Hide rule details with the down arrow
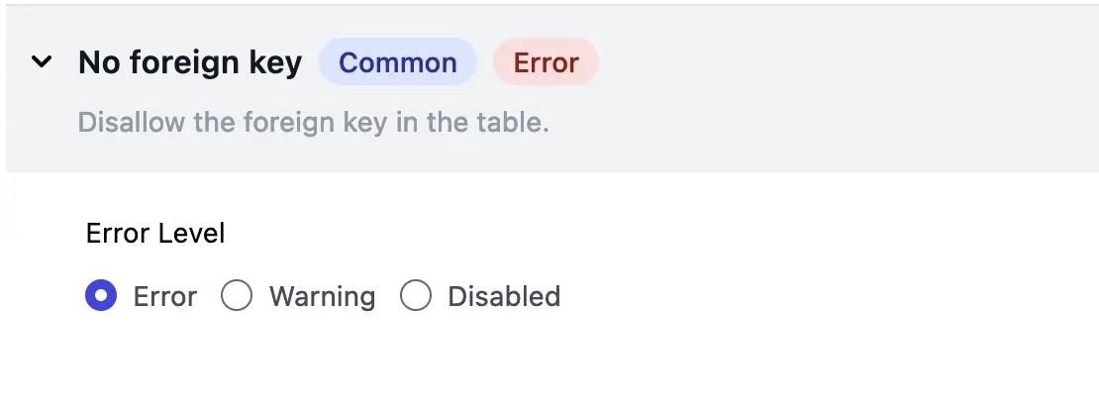Viewport: 1099px width, 410px height. (x=42, y=62)
